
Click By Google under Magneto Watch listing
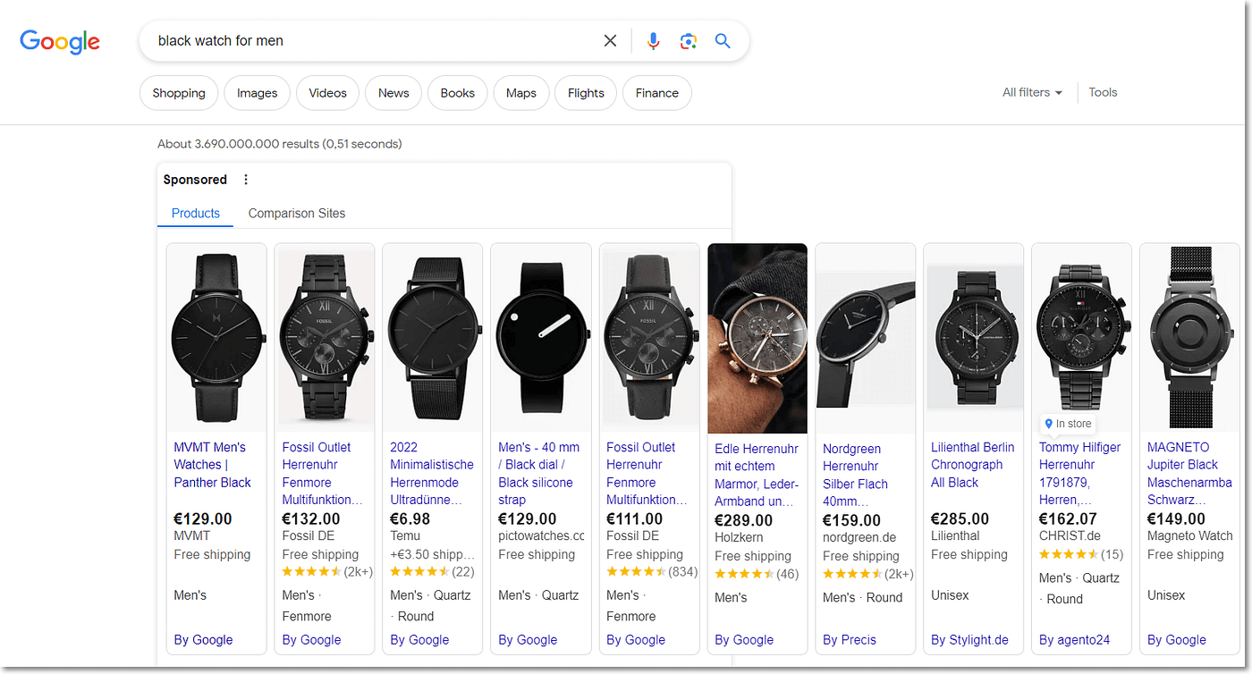pyautogui.click(x=1177, y=640)
